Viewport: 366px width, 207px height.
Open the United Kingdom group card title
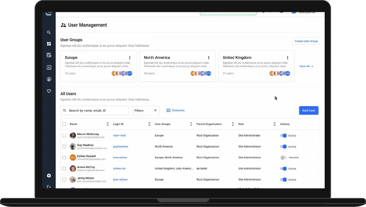(x=237, y=57)
